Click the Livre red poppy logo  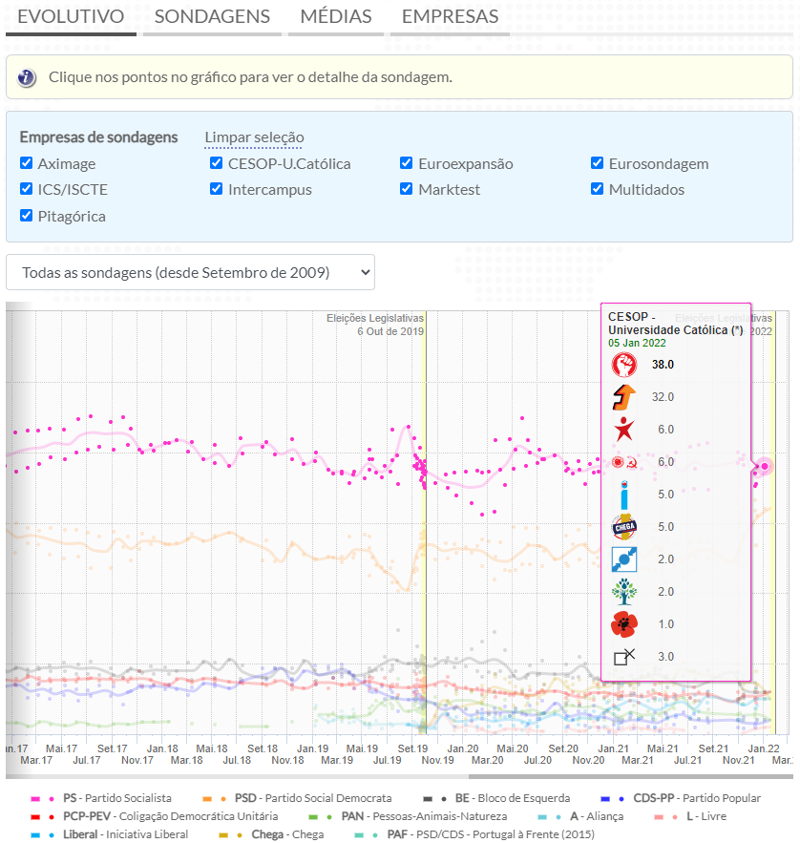click(623, 624)
